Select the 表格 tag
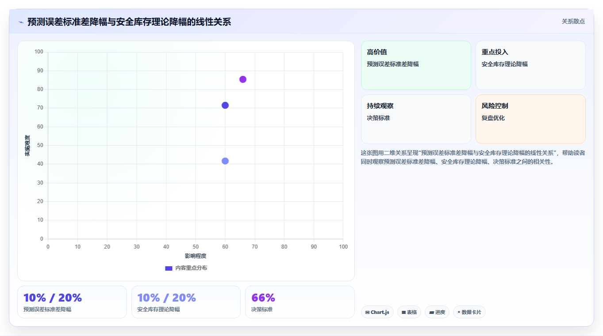 409,312
